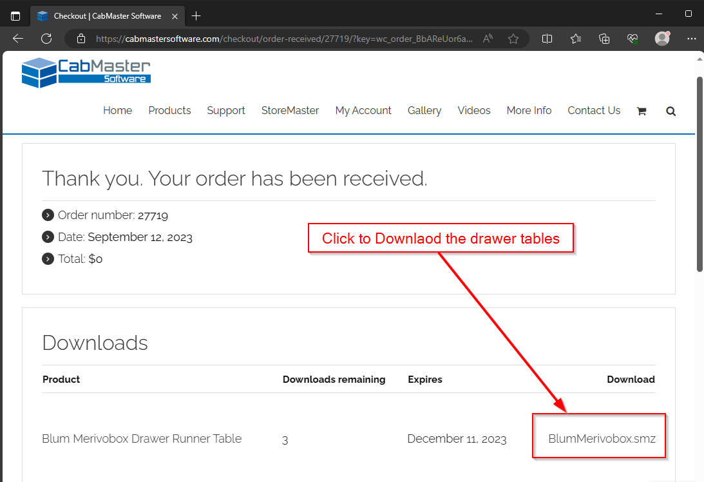The height and width of the screenshot is (482, 704).
Task: Close the Checkout CabMaster Software tab
Action: pos(175,16)
